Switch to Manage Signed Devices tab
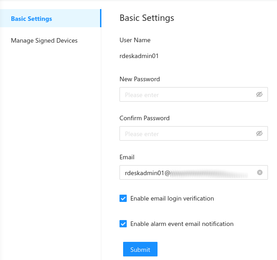The width and height of the screenshot is (277, 260). coord(44,40)
